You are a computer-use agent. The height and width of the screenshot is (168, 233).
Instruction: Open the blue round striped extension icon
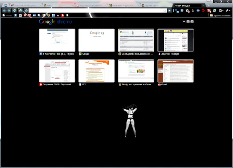click(x=198, y=10)
